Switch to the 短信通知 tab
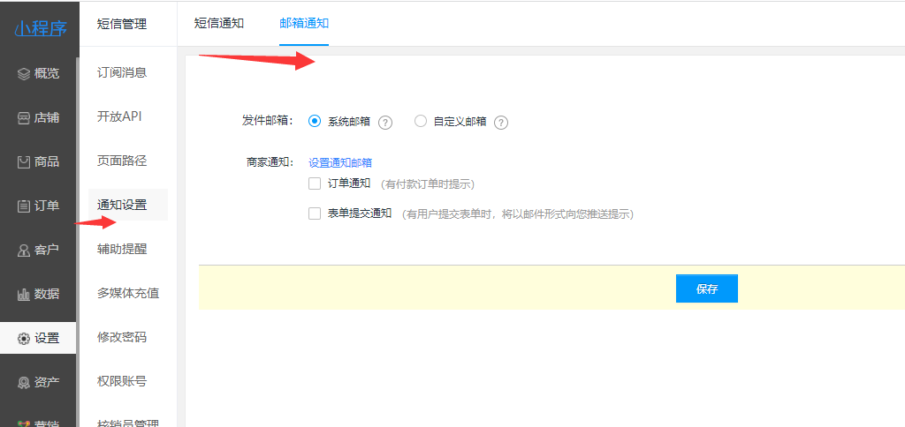This screenshot has width=905, height=427. (x=219, y=23)
